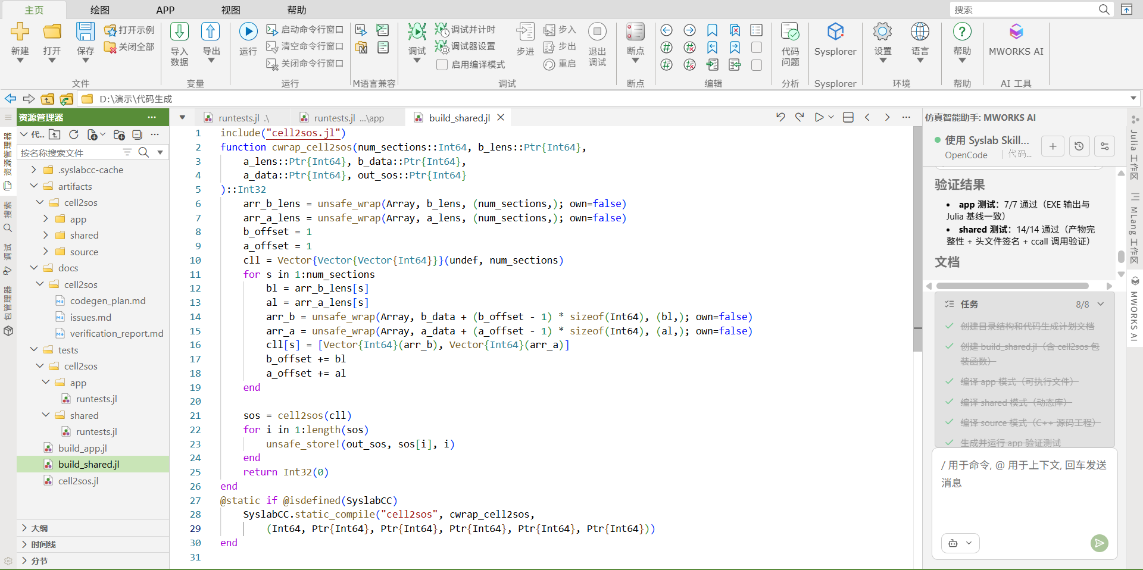This screenshot has width=1143, height=570.
Task: Toggle the 编译 app 模式 task checkmark
Action: pyautogui.click(x=950, y=381)
